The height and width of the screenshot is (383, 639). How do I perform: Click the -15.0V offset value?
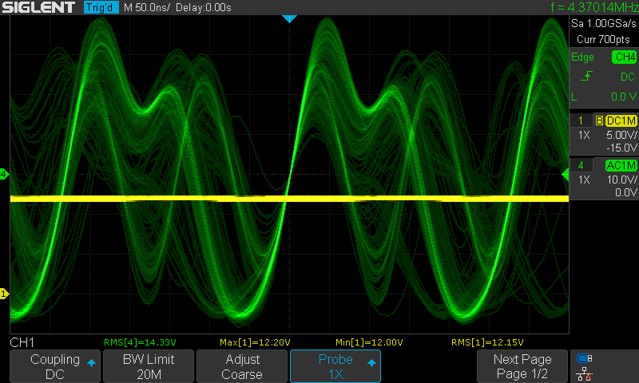point(621,148)
